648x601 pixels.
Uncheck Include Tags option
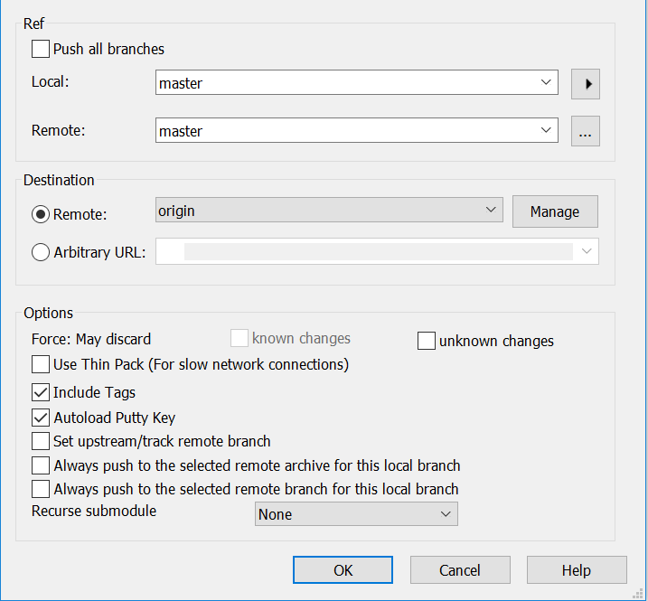click(x=41, y=392)
